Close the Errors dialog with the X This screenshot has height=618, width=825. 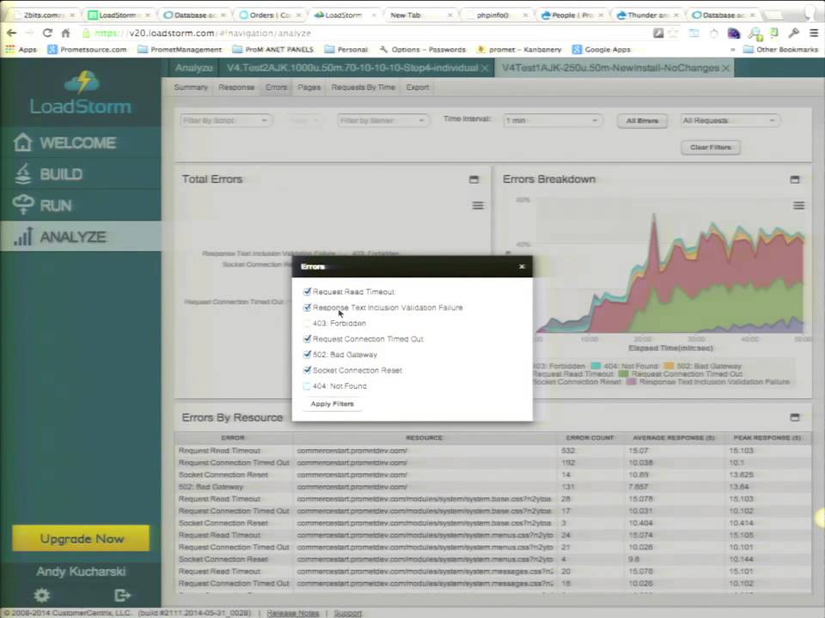click(x=522, y=266)
